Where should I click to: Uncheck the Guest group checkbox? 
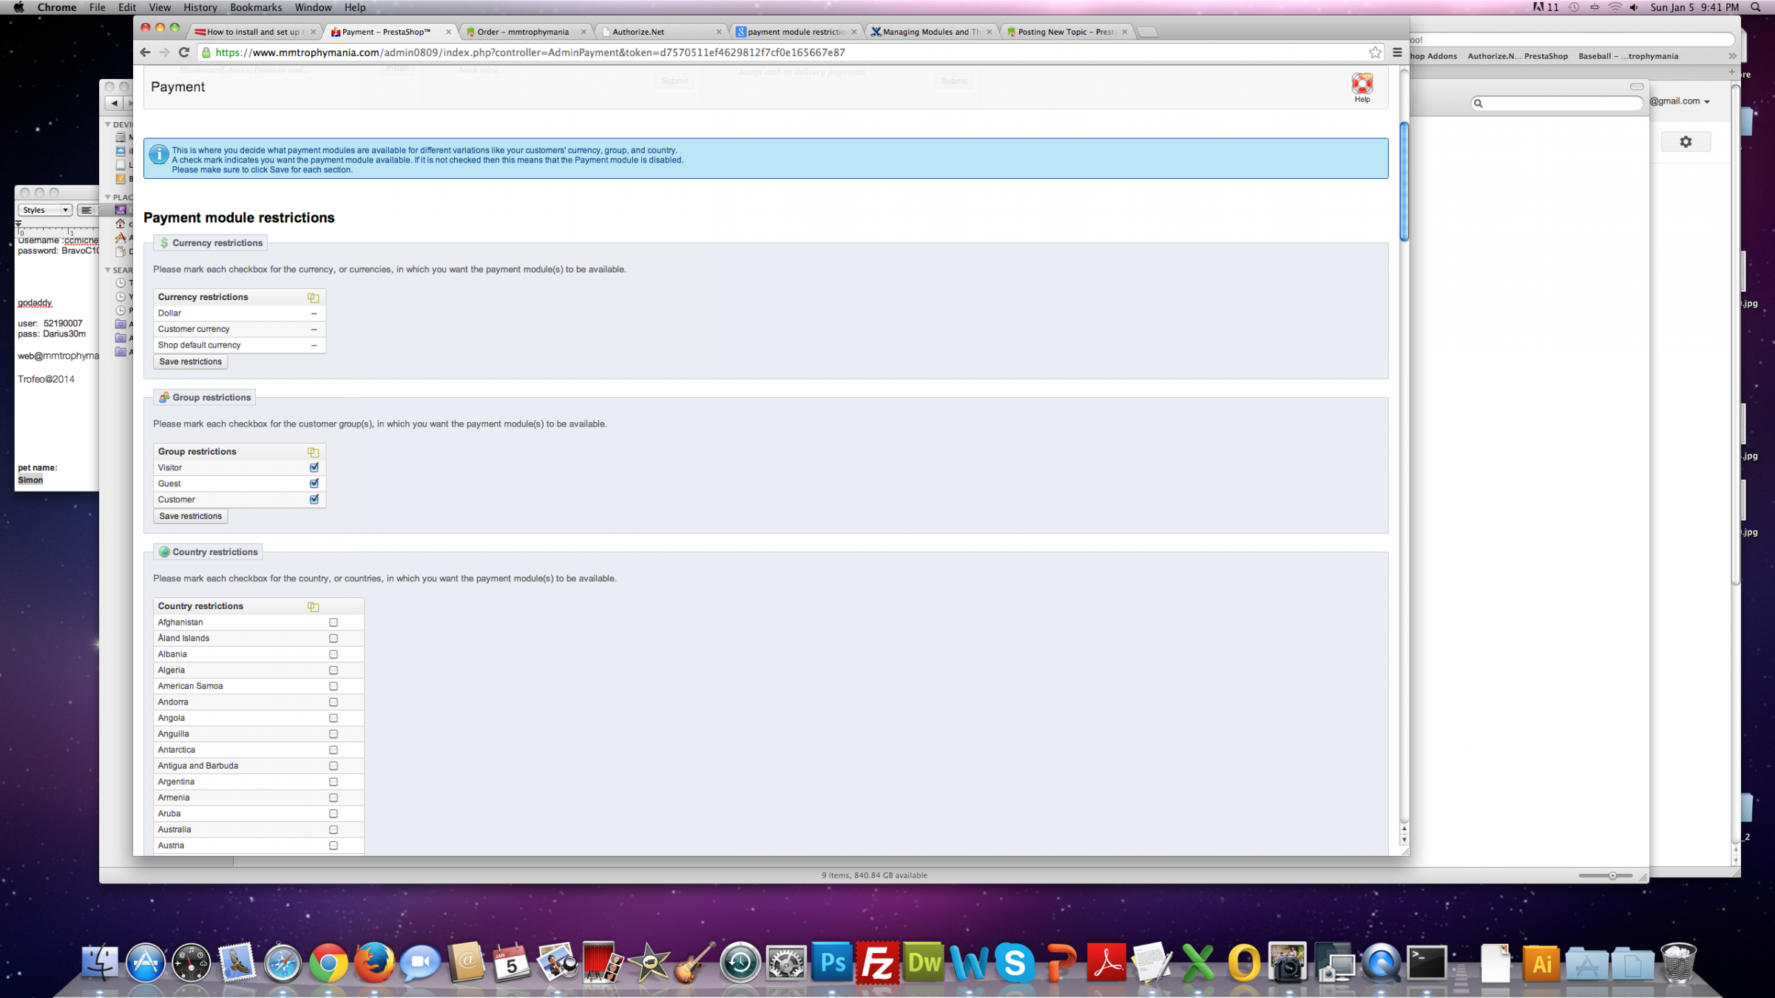314,483
